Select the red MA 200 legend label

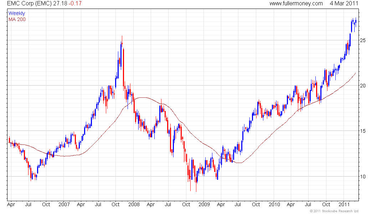(x=17, y=20)
